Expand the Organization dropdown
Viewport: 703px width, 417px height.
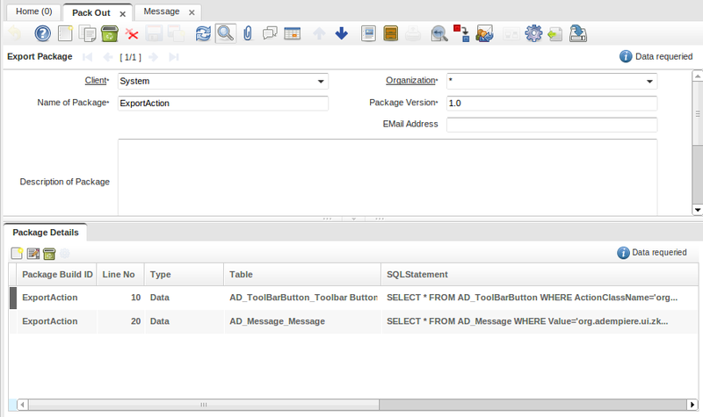pos(649,82)
